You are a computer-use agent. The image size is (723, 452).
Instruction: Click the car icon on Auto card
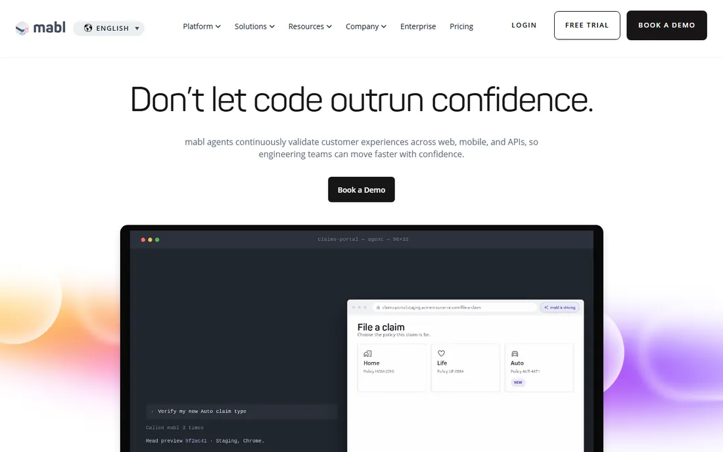(x=515, y=354)
